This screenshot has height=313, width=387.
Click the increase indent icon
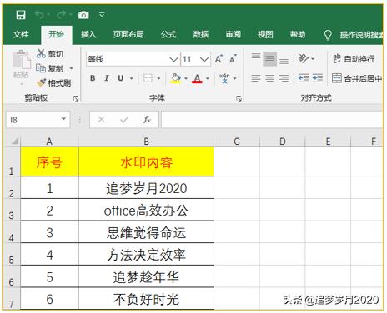[317, 78]
